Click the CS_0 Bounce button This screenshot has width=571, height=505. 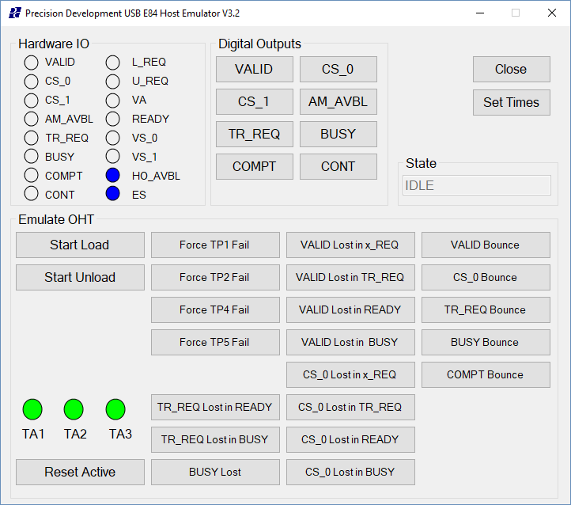coord(486,277)
